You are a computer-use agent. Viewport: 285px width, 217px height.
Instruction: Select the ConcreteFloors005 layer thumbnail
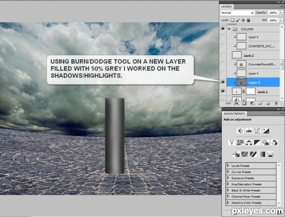click(x=241, y=64)
